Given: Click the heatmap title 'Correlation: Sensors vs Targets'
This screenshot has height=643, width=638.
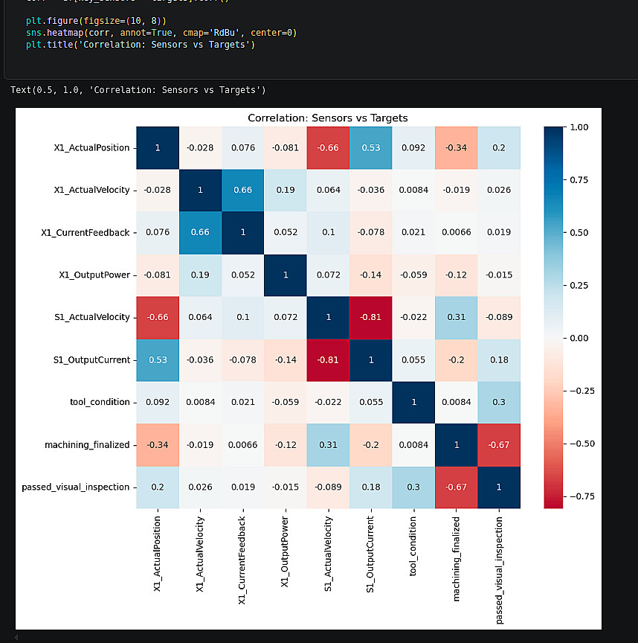Looking at the screenshot, I should click(327, 118).
